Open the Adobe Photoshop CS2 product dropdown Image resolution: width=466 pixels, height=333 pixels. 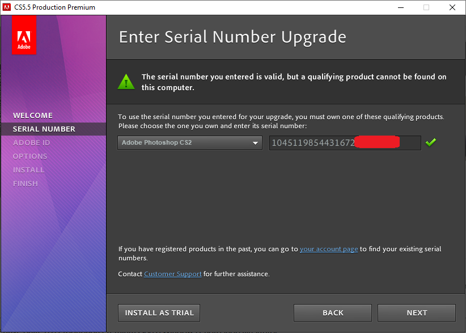190,143
